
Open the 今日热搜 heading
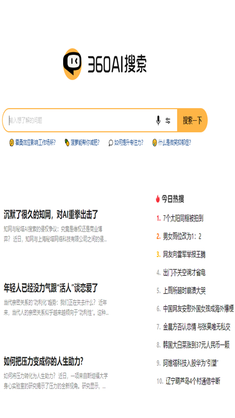[x=173, y=199]
